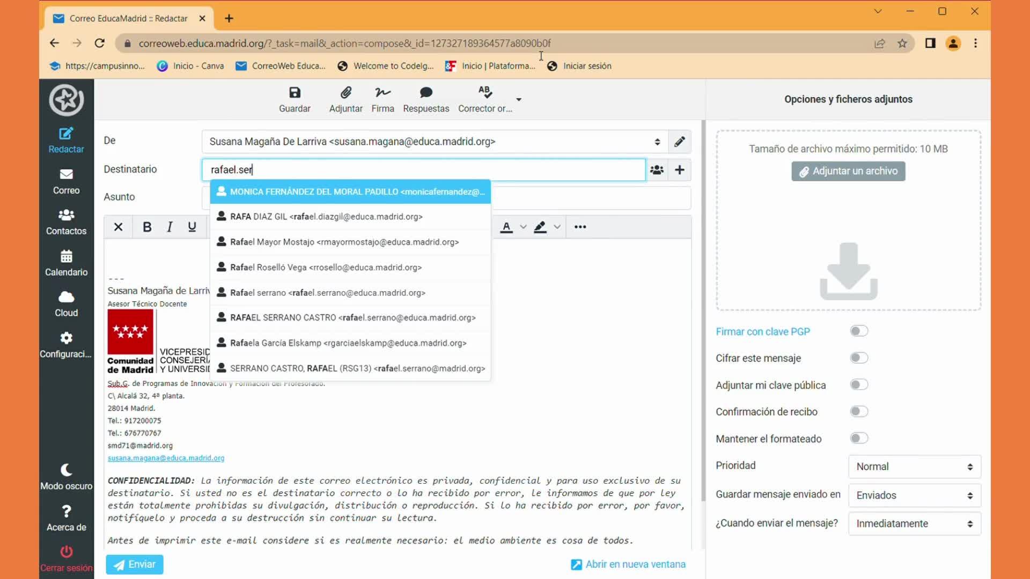The height and width of the screenshot is (579, 1030).
Task: Select Rafael serrano from suggestions
Action: (x=327, y=293)
